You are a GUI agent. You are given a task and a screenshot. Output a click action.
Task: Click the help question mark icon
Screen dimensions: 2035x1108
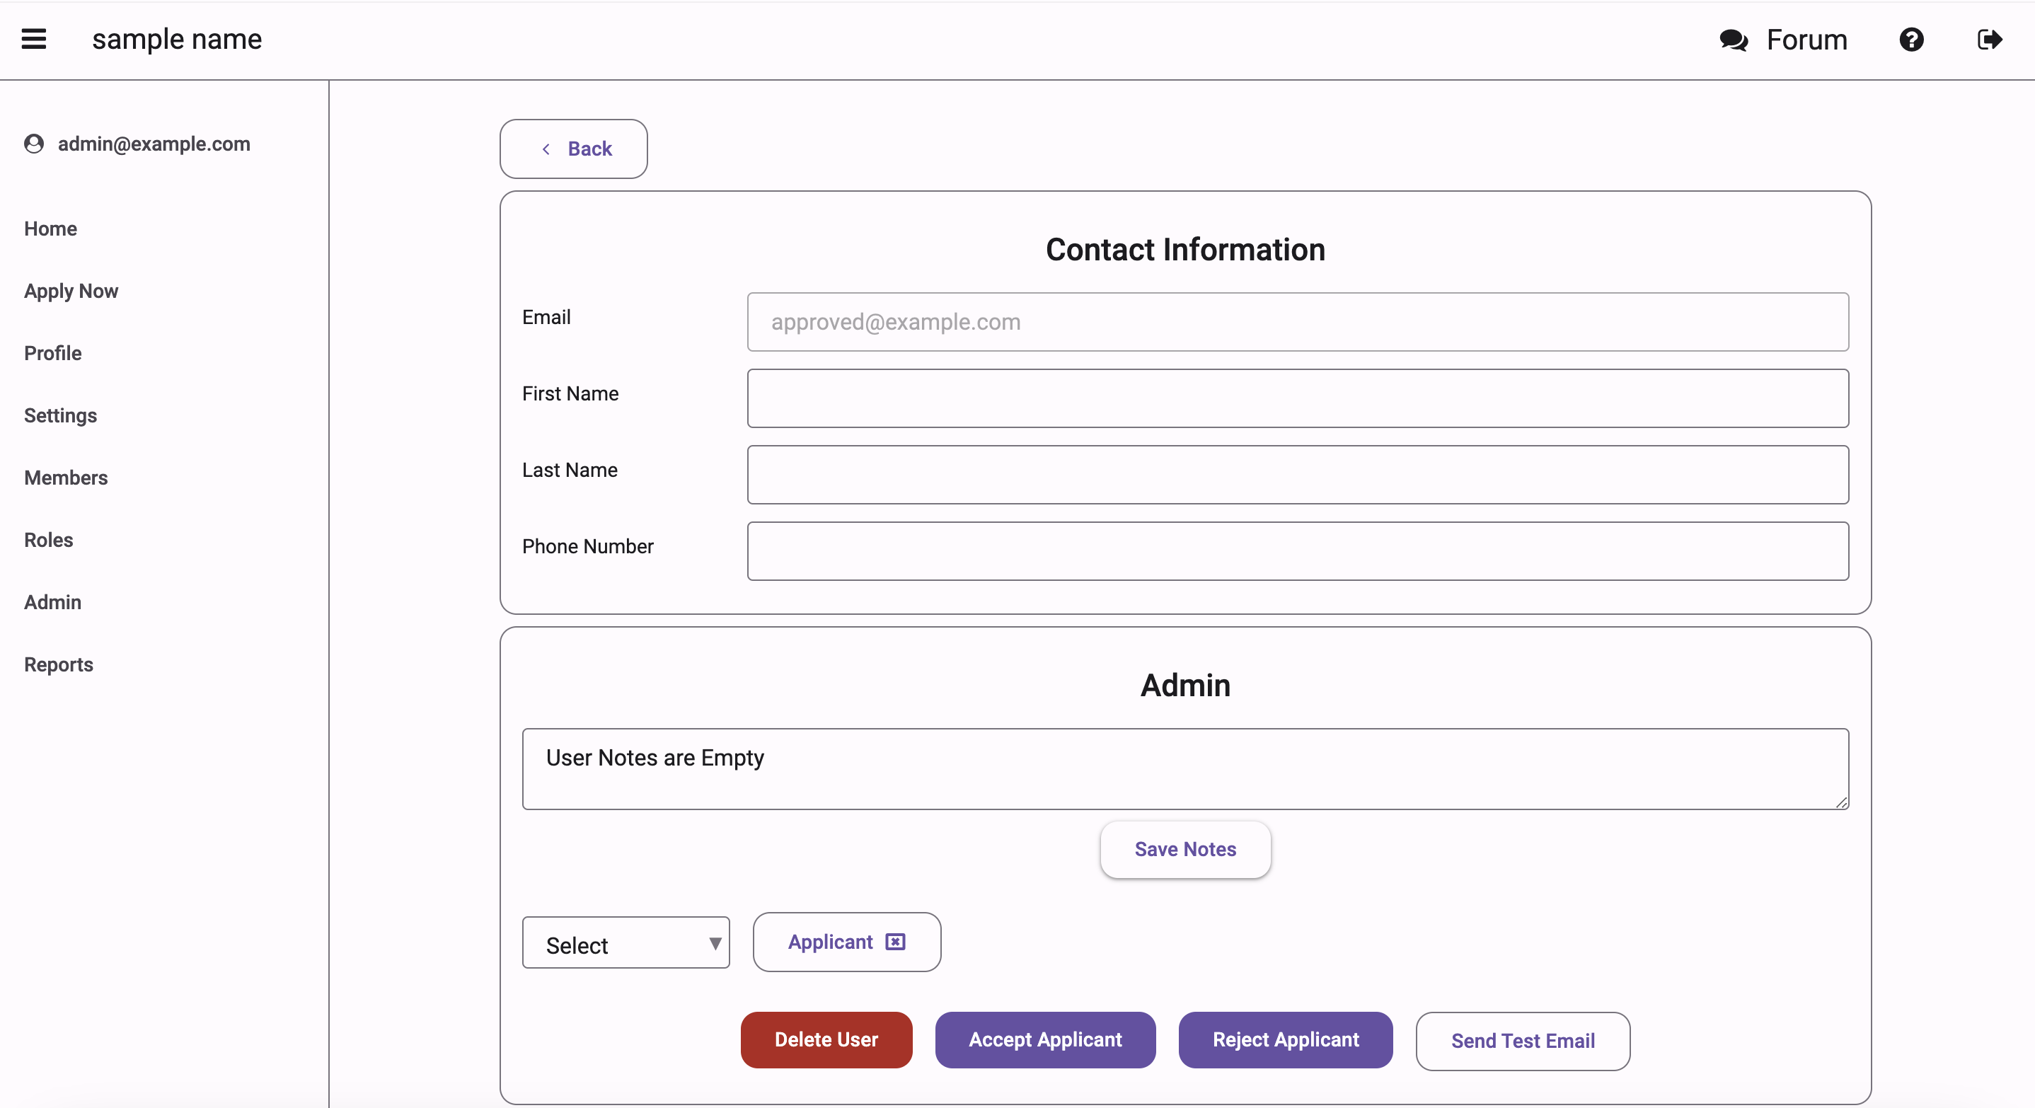(x=1911, y=40)
